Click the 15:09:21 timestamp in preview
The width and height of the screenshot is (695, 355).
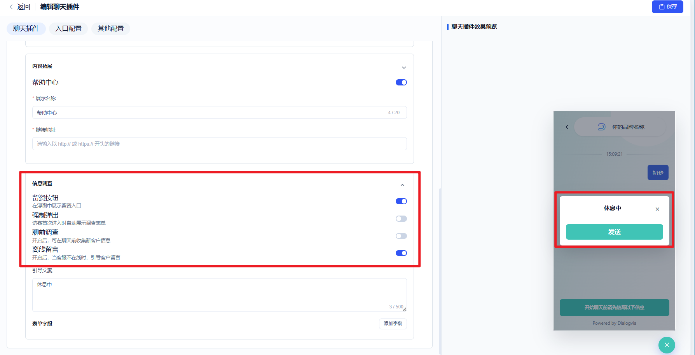[x=615, y=154]
